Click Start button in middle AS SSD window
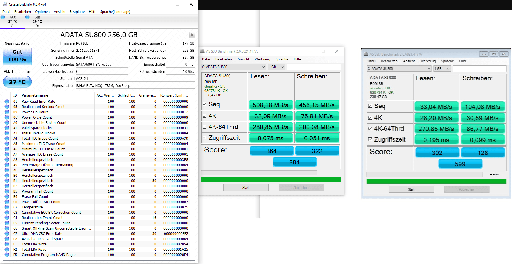Viewport: 512px width, 264px height. tap(246, 188)
